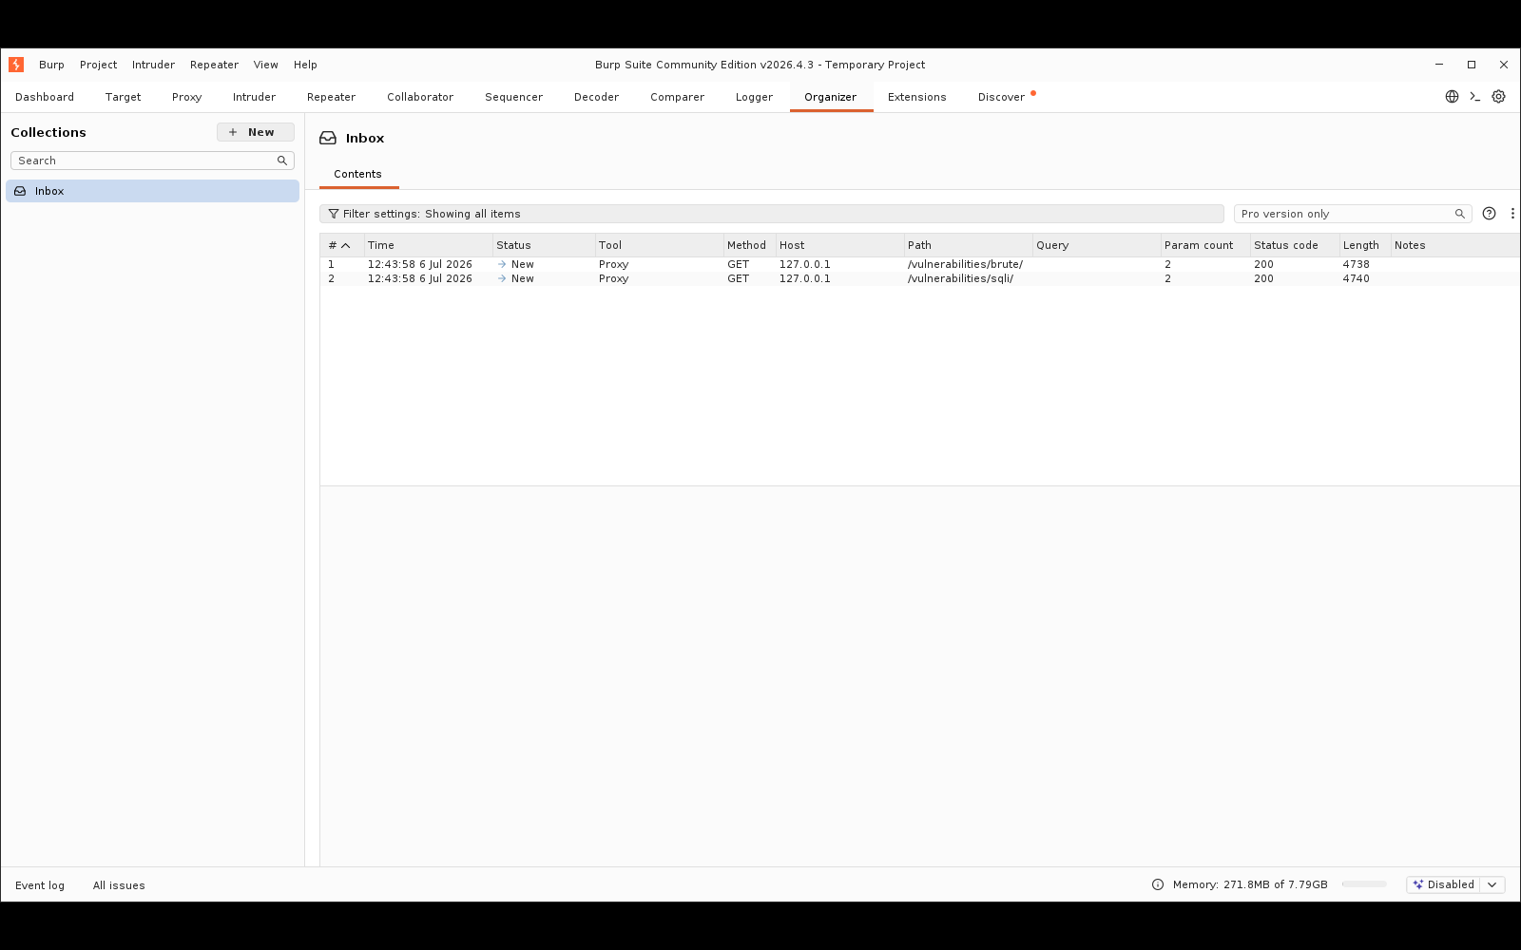Sort by the Path column header
Viewport: 1521px width, 950px height.
969,245
